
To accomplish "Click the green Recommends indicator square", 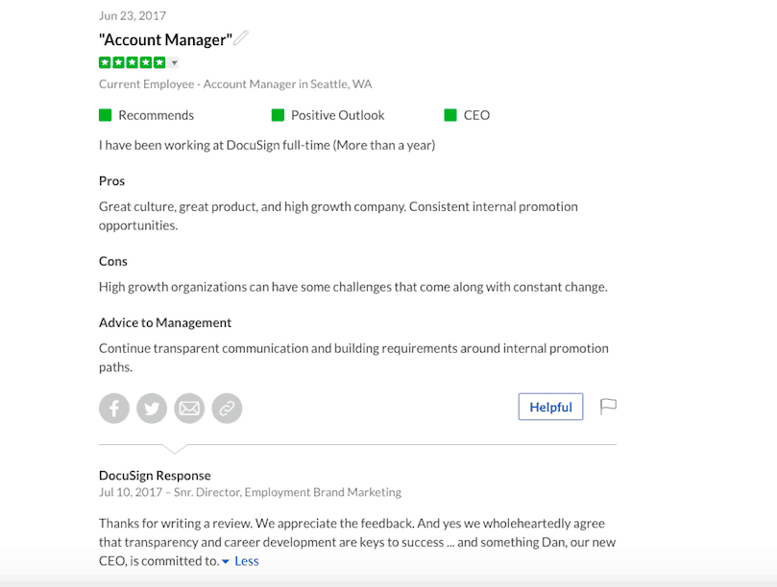I will [106, 115].
